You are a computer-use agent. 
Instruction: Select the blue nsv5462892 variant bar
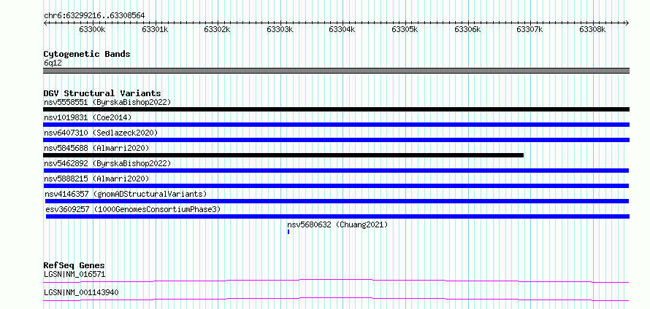click(336, 171)
